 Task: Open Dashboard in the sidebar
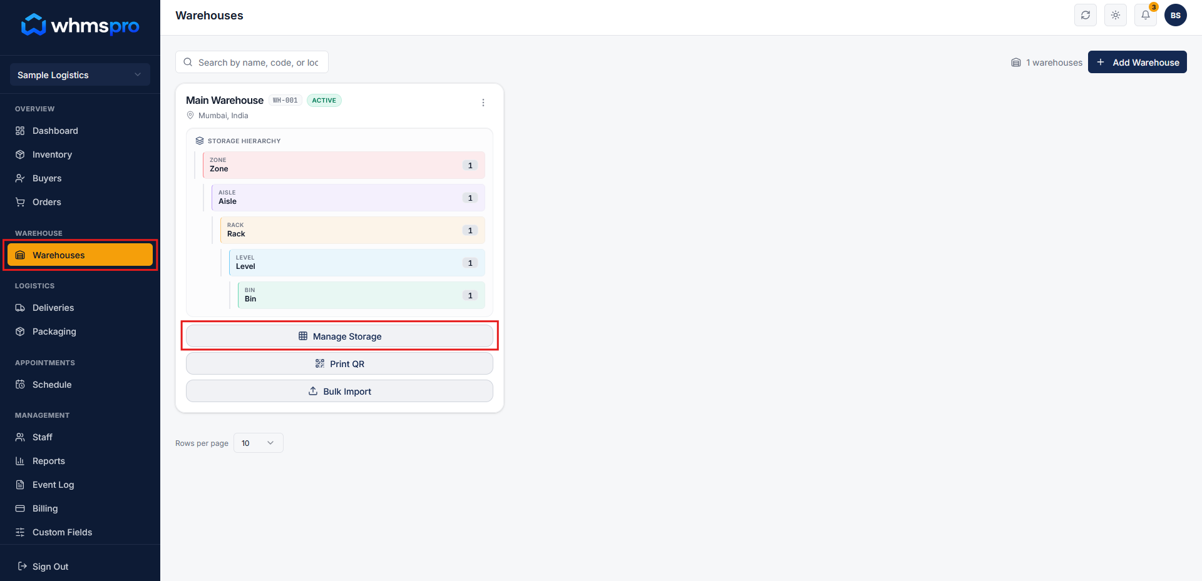tap(80, 131)
